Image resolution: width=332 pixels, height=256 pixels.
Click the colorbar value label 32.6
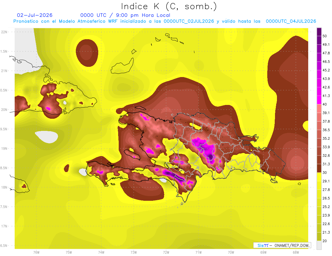point(326,155)
